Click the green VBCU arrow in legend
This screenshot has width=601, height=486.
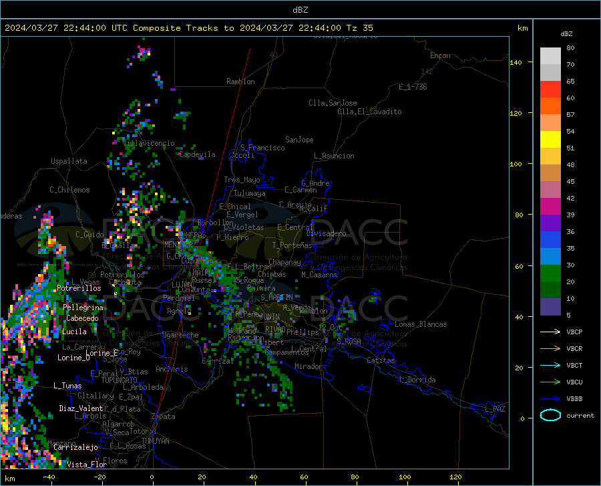click(550, 382)
